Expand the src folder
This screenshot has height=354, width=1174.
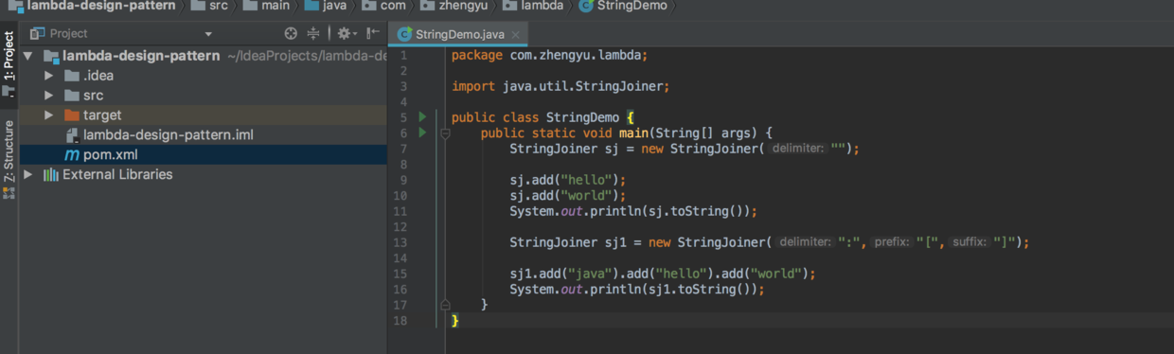48,96
